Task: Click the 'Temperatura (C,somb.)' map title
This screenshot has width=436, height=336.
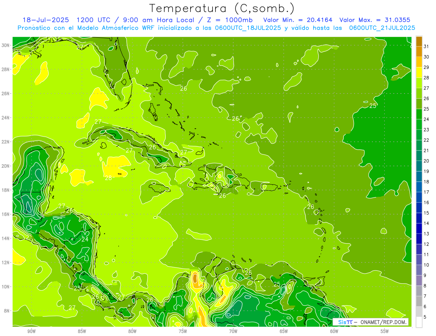Action: [x=222, y=8]
